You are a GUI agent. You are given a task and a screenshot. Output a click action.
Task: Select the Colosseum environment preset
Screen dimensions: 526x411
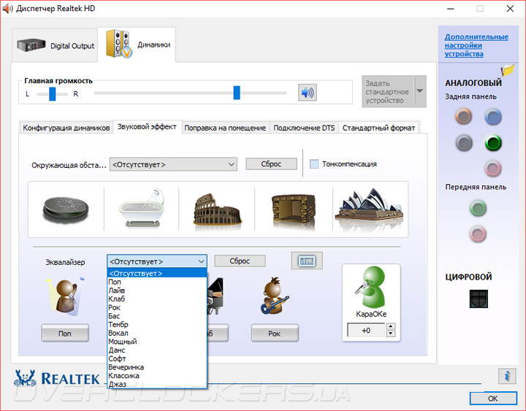coord(217,212)
